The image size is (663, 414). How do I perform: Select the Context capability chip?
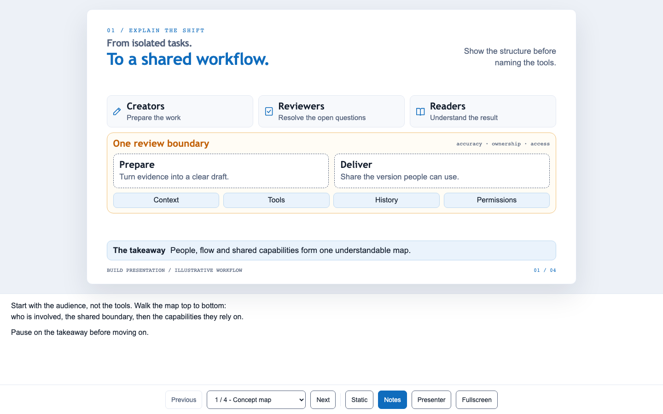click(166, 200)
